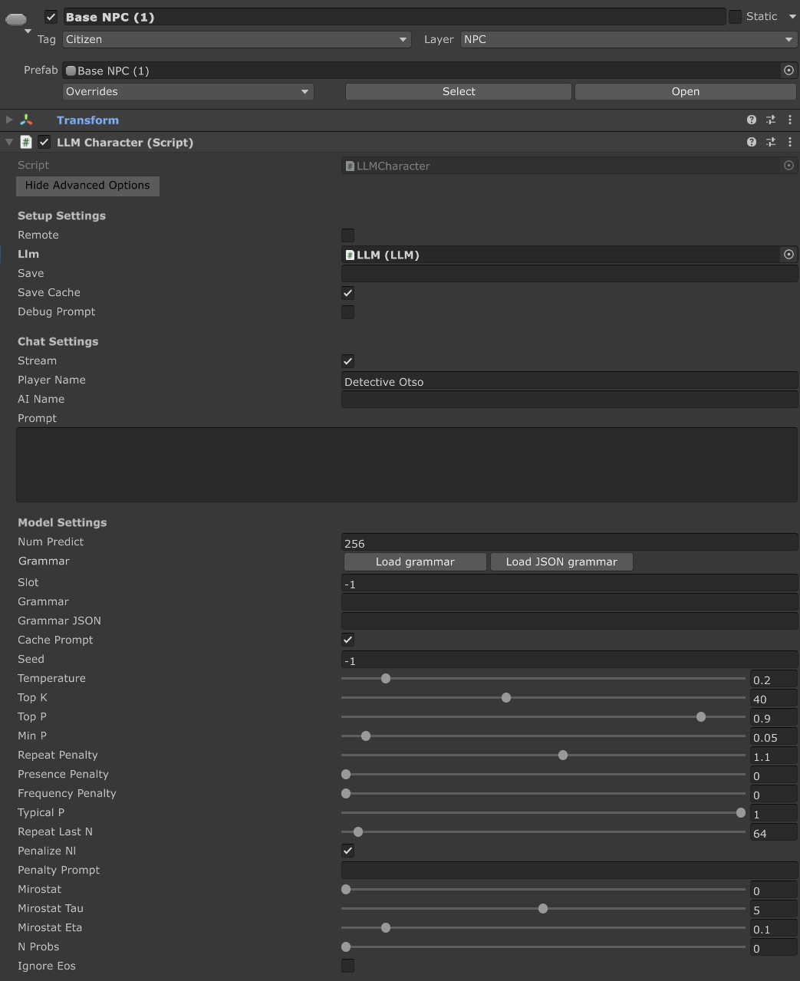Open object picker for Llm field
Image resolution: width=800 pixels, height=981 pixels.
[788, 254]
